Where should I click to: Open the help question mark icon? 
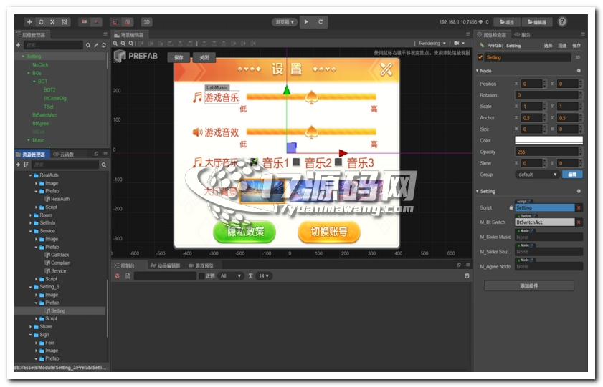click(562, 22)
